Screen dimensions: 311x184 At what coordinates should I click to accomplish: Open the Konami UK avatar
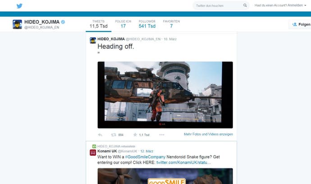tap(93, 152)
